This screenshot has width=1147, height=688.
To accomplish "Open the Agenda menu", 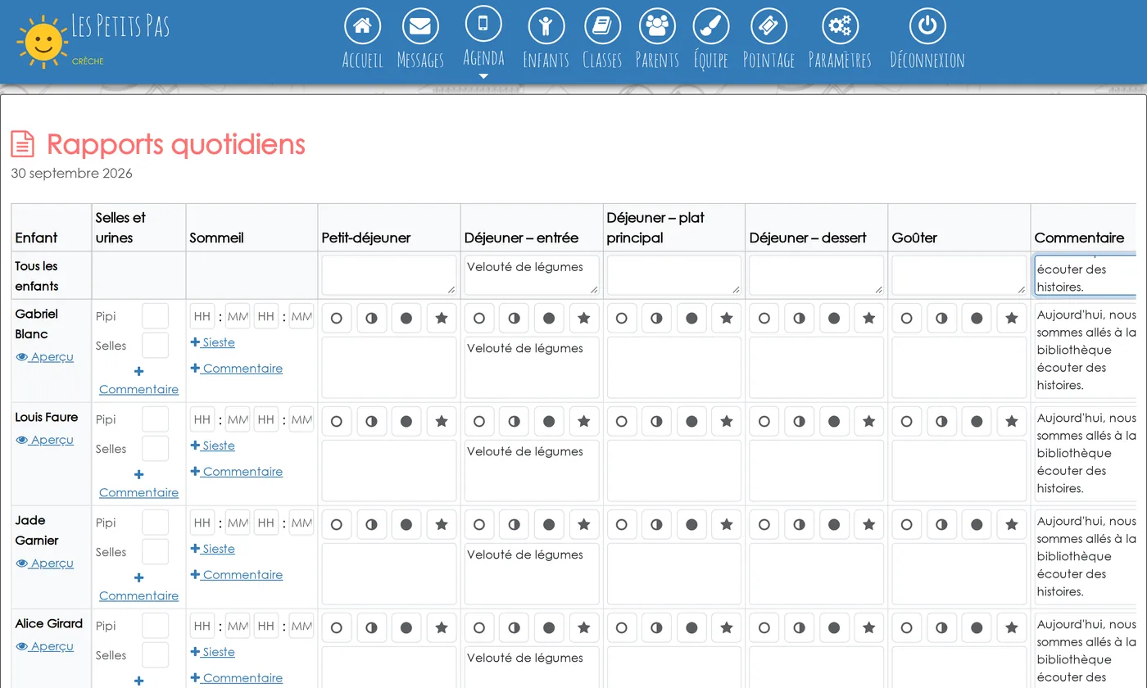I will coord(483,40).
